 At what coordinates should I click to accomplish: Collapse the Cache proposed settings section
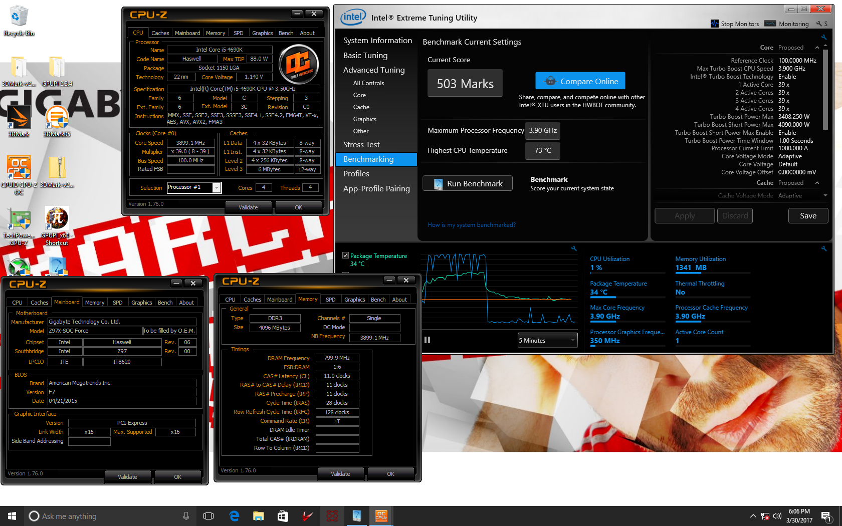(x=817, y=183)
